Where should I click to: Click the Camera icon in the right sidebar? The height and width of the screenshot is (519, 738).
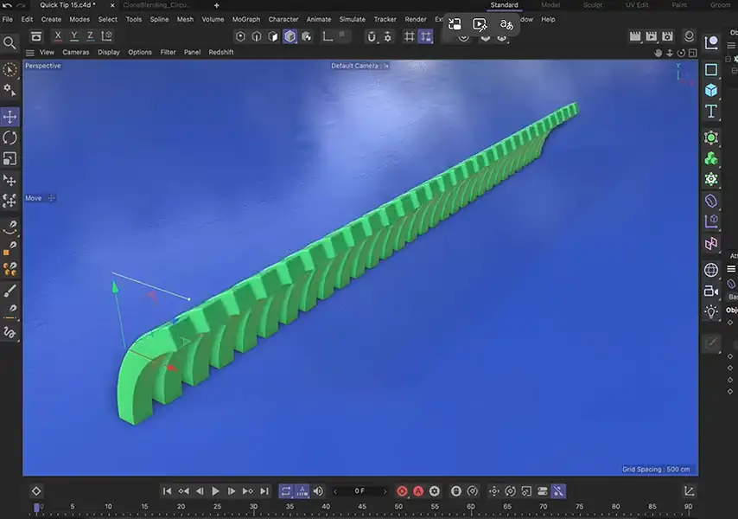710,292
